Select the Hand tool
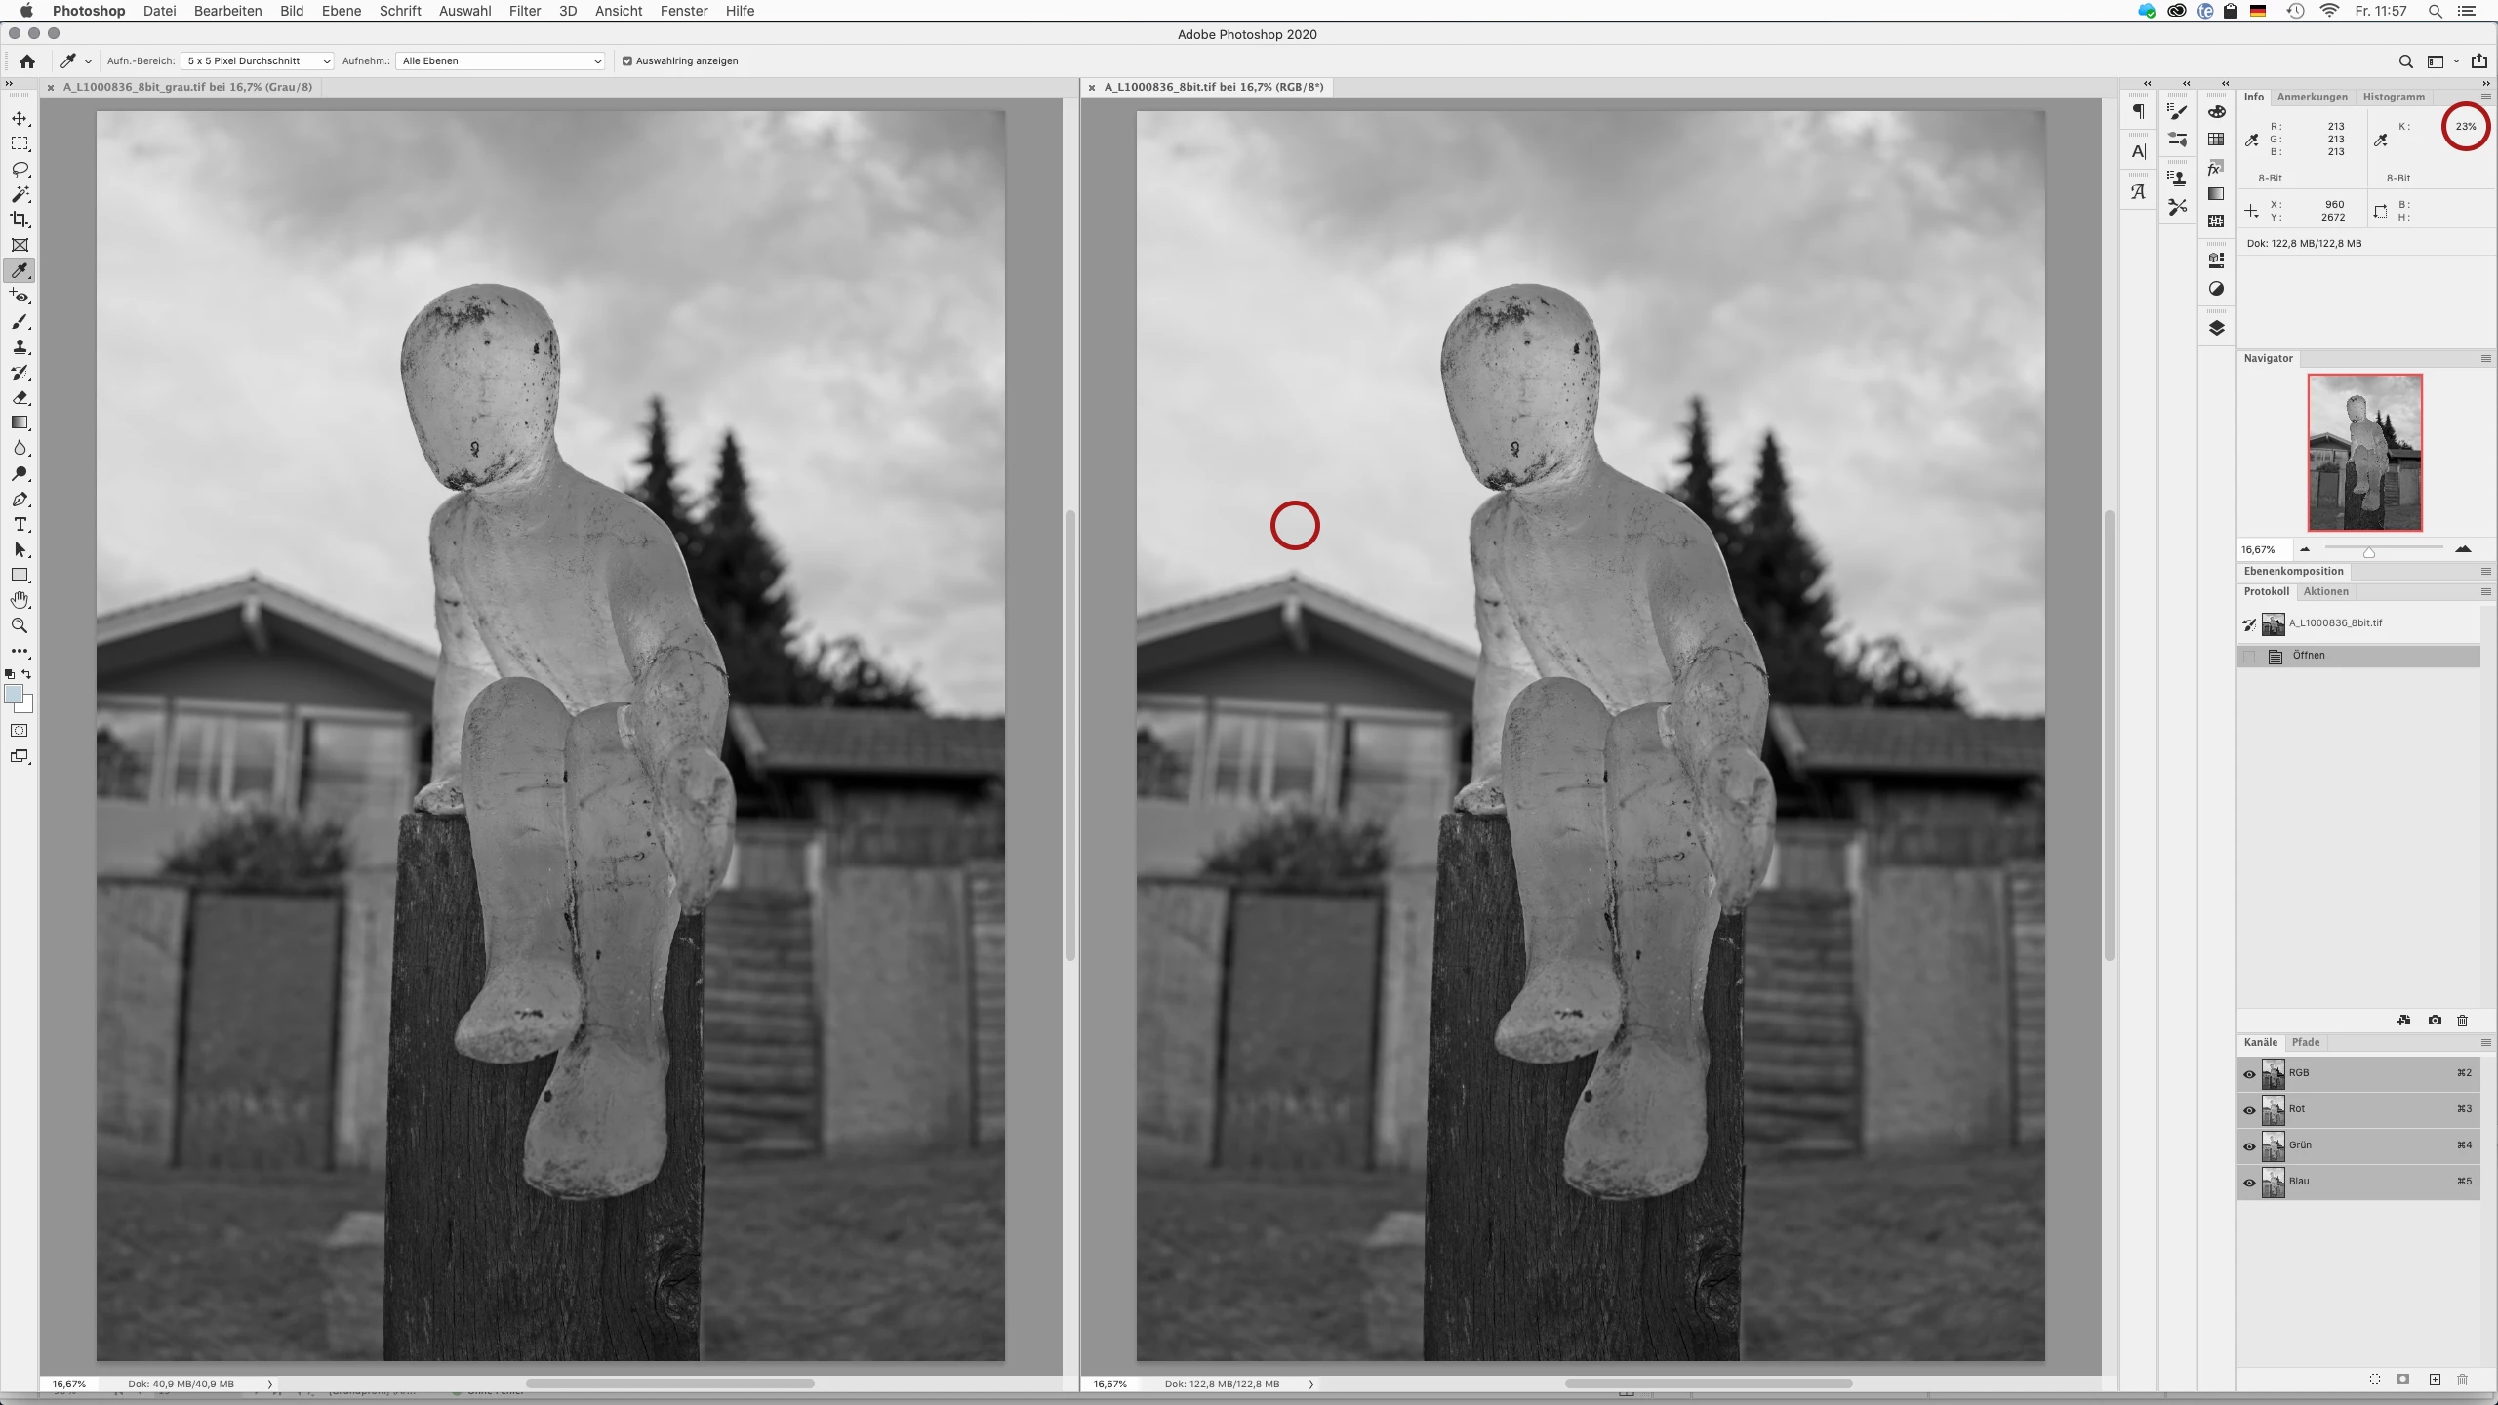The width and height of the screenshot is (2498, 1405). (20, 600)
